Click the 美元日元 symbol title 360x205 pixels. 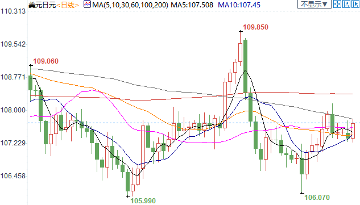click(42, 5)
